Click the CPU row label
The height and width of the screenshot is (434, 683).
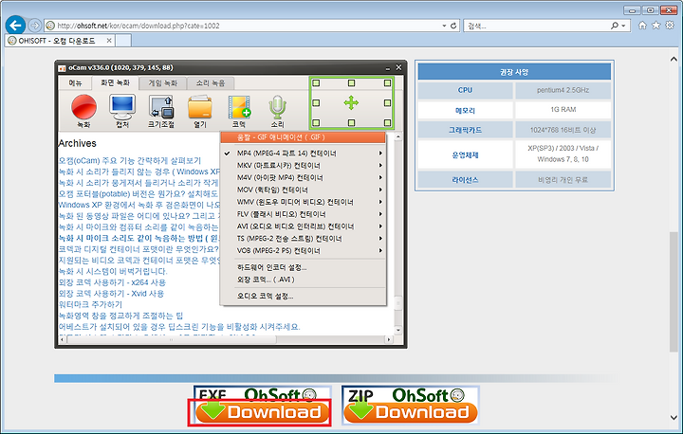click(465, 90)
